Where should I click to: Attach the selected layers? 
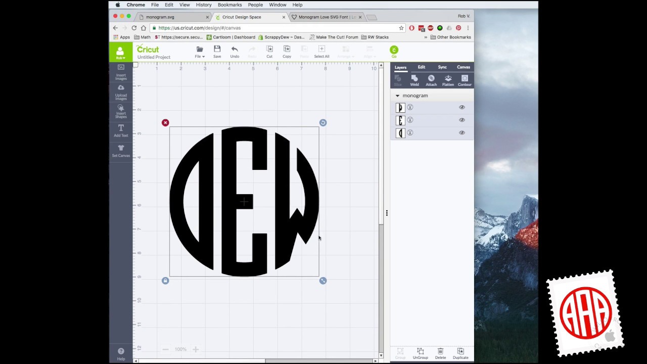click(431, 80)
